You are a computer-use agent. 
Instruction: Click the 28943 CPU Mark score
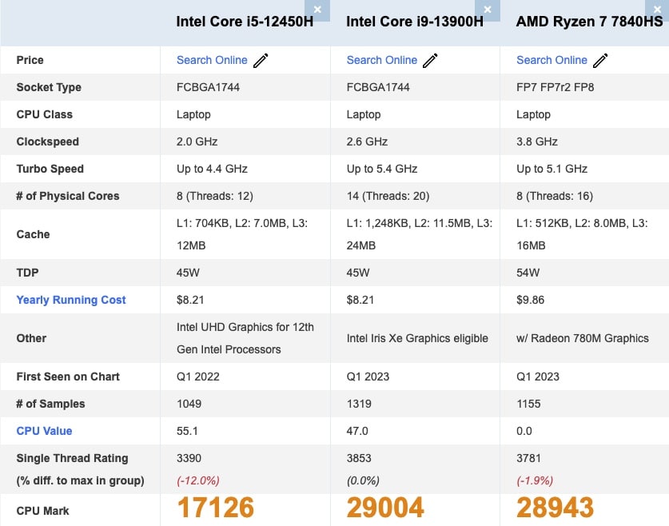pyautogui.click(x=555, y=508)
